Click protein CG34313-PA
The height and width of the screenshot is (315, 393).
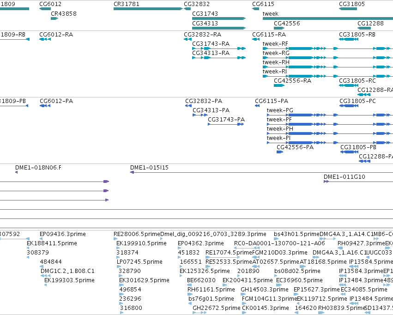coord(200,115)
